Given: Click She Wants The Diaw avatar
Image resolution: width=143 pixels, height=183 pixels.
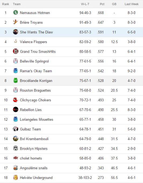Looking at the screenshot, I should pos(16,32).
